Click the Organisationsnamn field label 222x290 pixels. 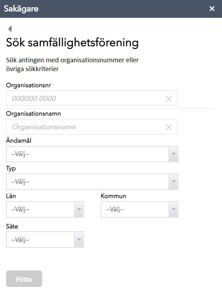33,114
